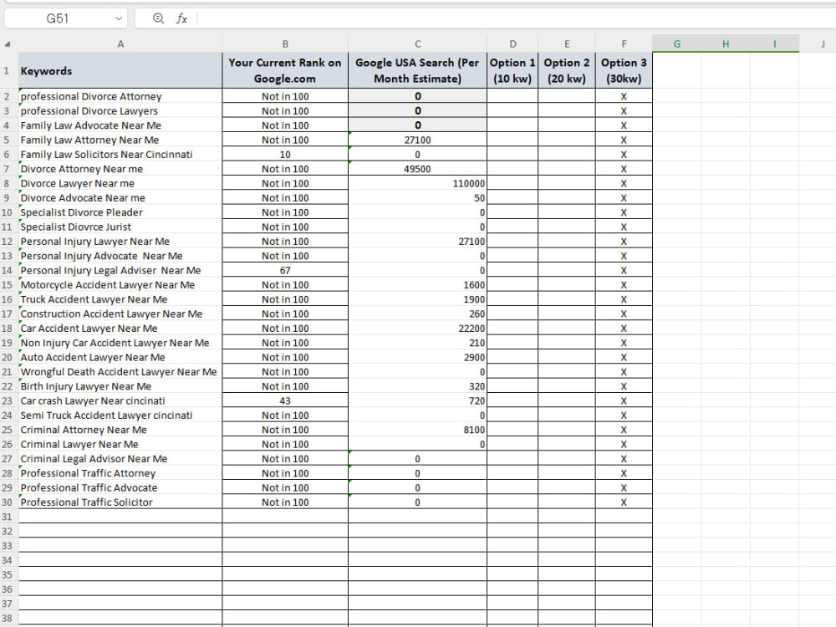This screenshot has width=836, height=627.
Task: Select 'Car crash Lawyer Near cincinati' cell
Action: point(120,400)
